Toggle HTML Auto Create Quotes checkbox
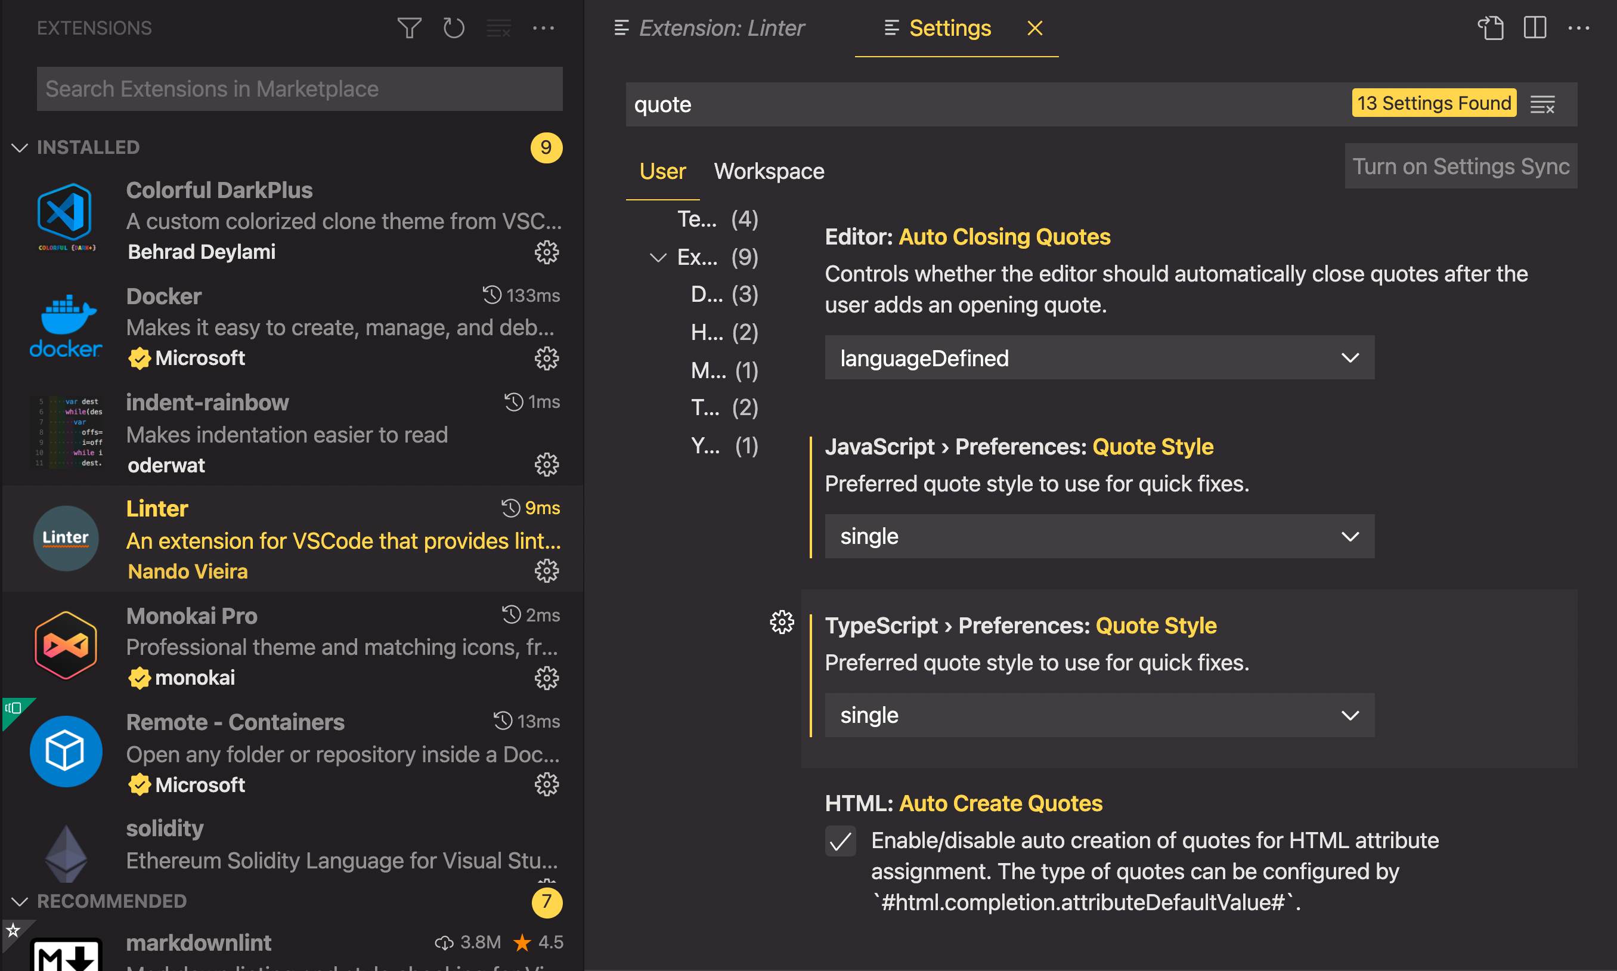Screen dimensions: 1617x971 (841, 841)
